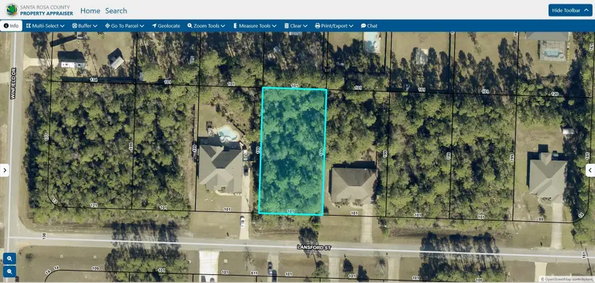Image resolution: width=595 pixels, height=283 pixels.
Task: Expand the Zoom Tools menu
Action: pos(206,26)
